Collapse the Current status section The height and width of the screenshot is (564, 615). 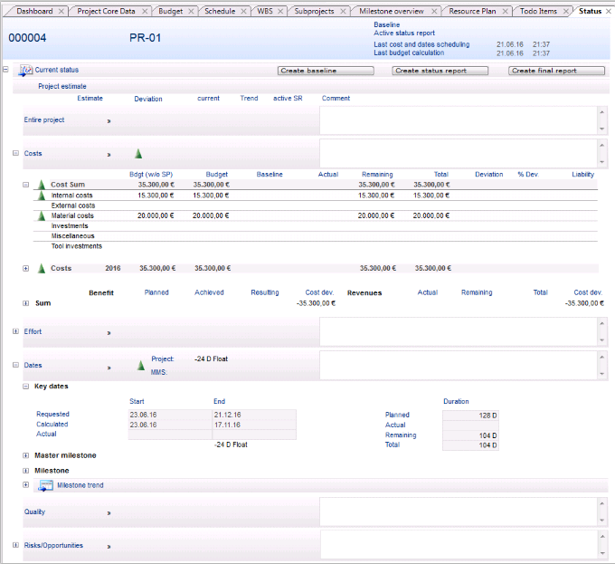5,70
